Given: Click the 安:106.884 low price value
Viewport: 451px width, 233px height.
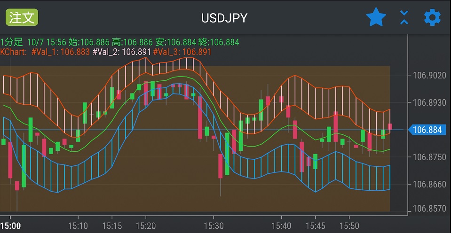Looking at the screenshot, I should (x=175, y=43).
